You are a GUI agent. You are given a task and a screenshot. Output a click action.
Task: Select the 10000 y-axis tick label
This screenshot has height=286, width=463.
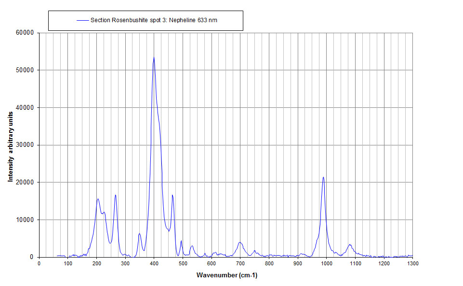coord(24,220)
